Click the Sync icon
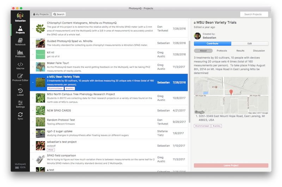 click(x=20, y=116)
